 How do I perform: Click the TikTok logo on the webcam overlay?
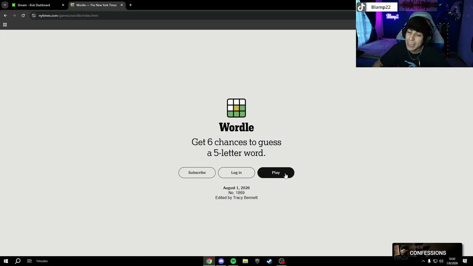pos(361,7)
